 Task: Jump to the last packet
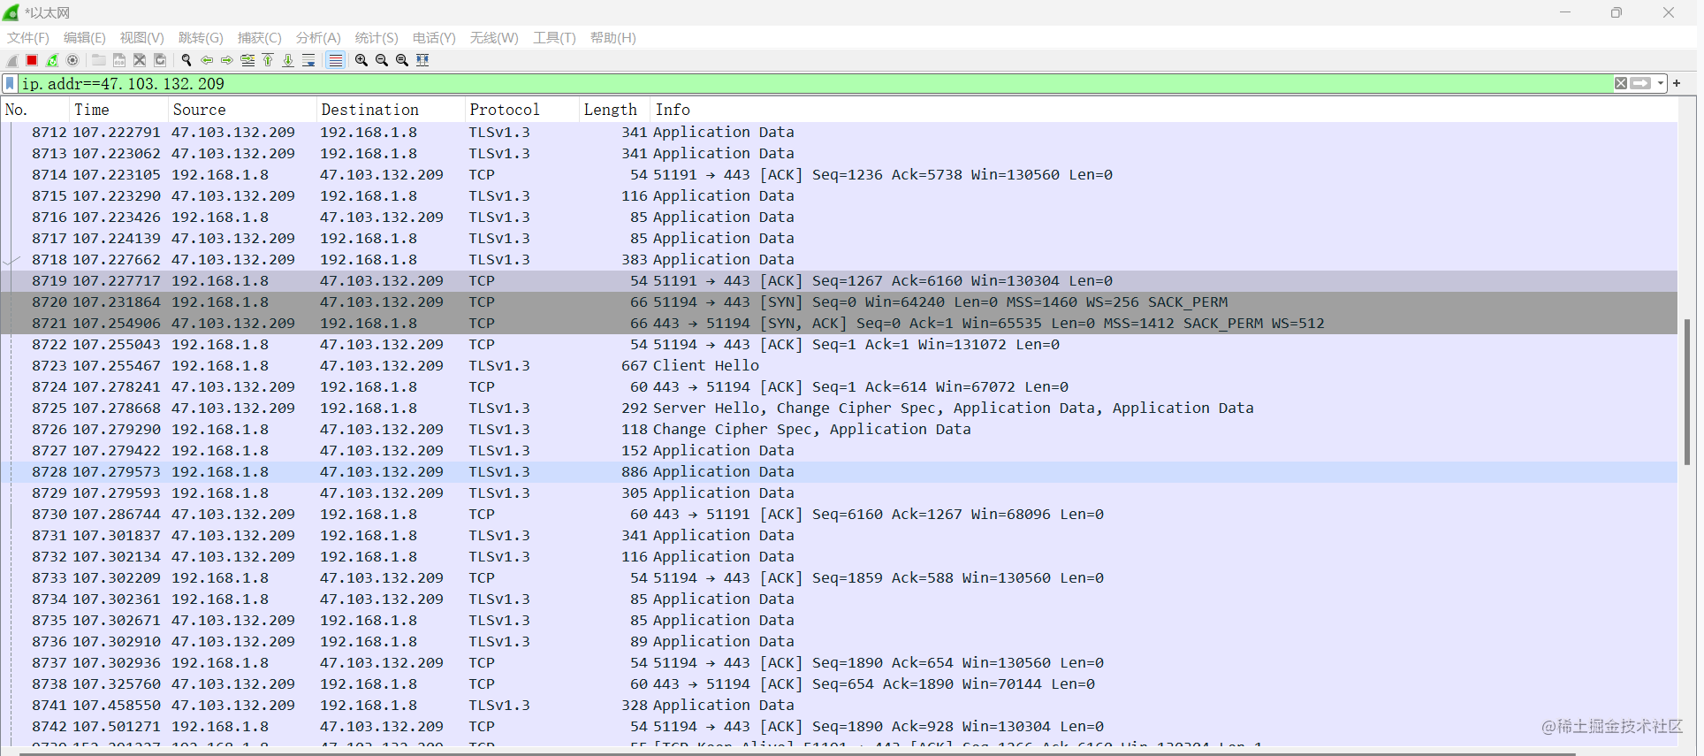[288, 60]
